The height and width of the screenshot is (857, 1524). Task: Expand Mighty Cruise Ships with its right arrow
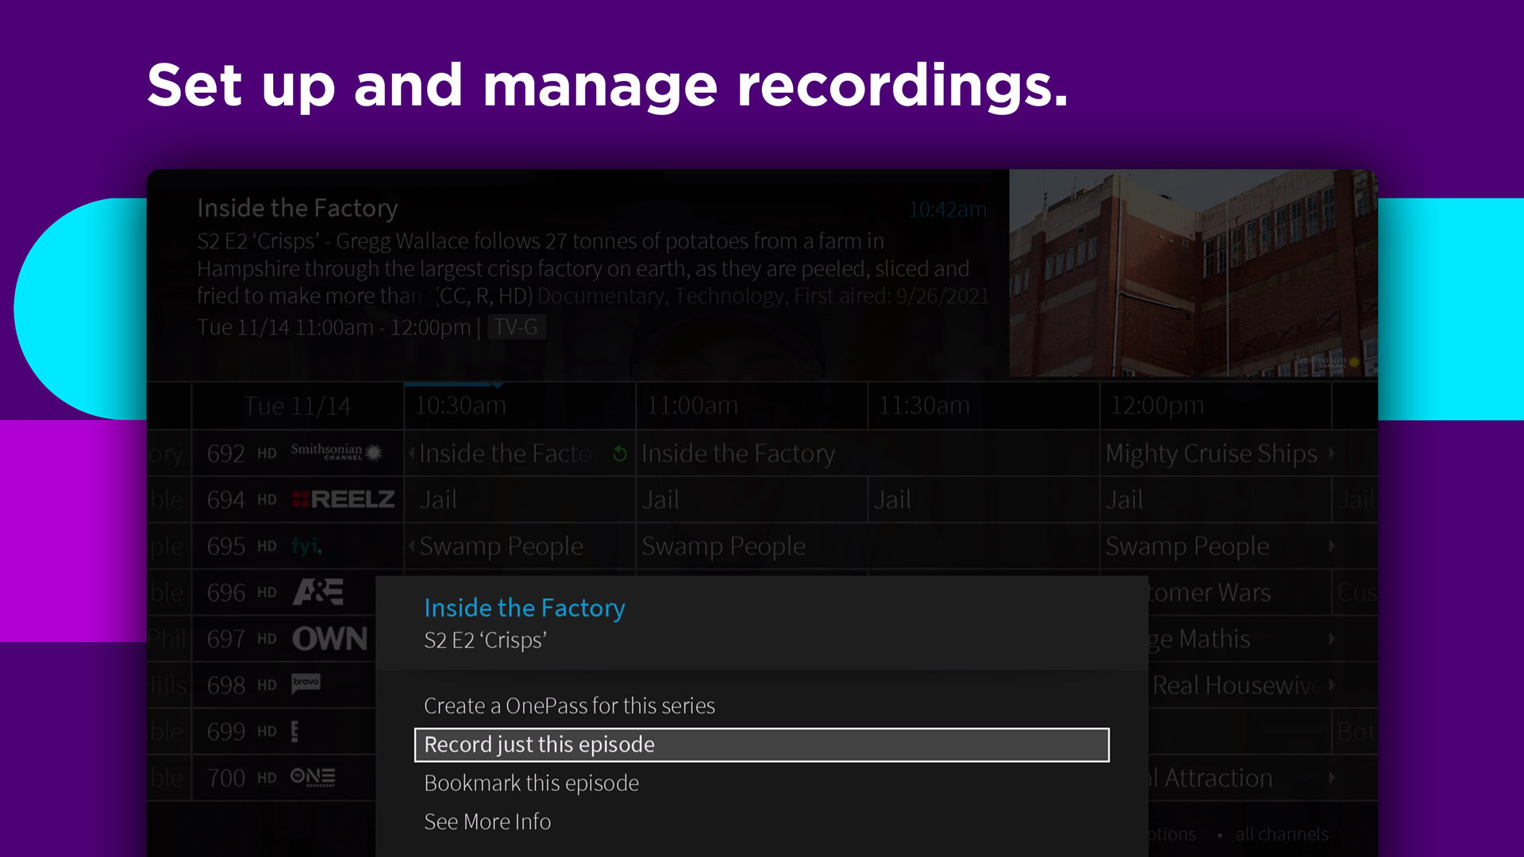1332,454
